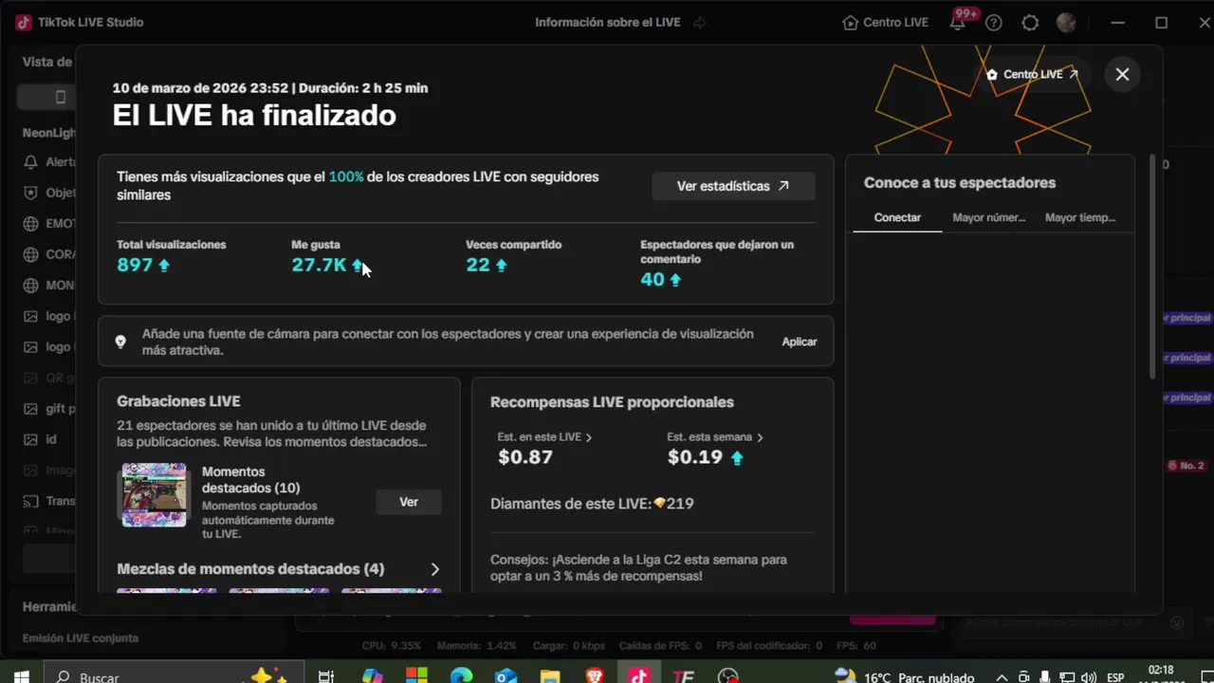Click the date and duration line
The width and height of the screenshot is (1214, 683).
(270, 88)
